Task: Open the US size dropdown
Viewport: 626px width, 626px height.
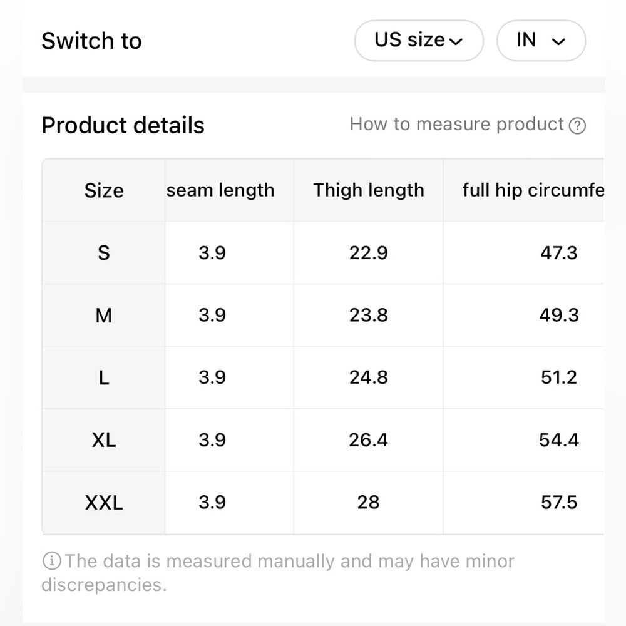Action: pyautogui.click(x=418, y=41)
